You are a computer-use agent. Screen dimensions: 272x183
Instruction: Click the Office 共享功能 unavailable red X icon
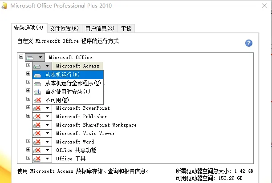[x=37, y=150]
